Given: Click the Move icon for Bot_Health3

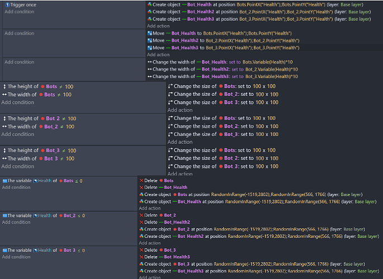Looking at the screenshot, I should click(150, 48).
